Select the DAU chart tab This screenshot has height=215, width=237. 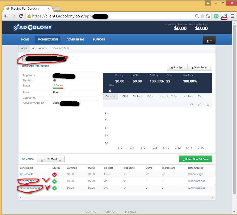click(x=201, y=97)
